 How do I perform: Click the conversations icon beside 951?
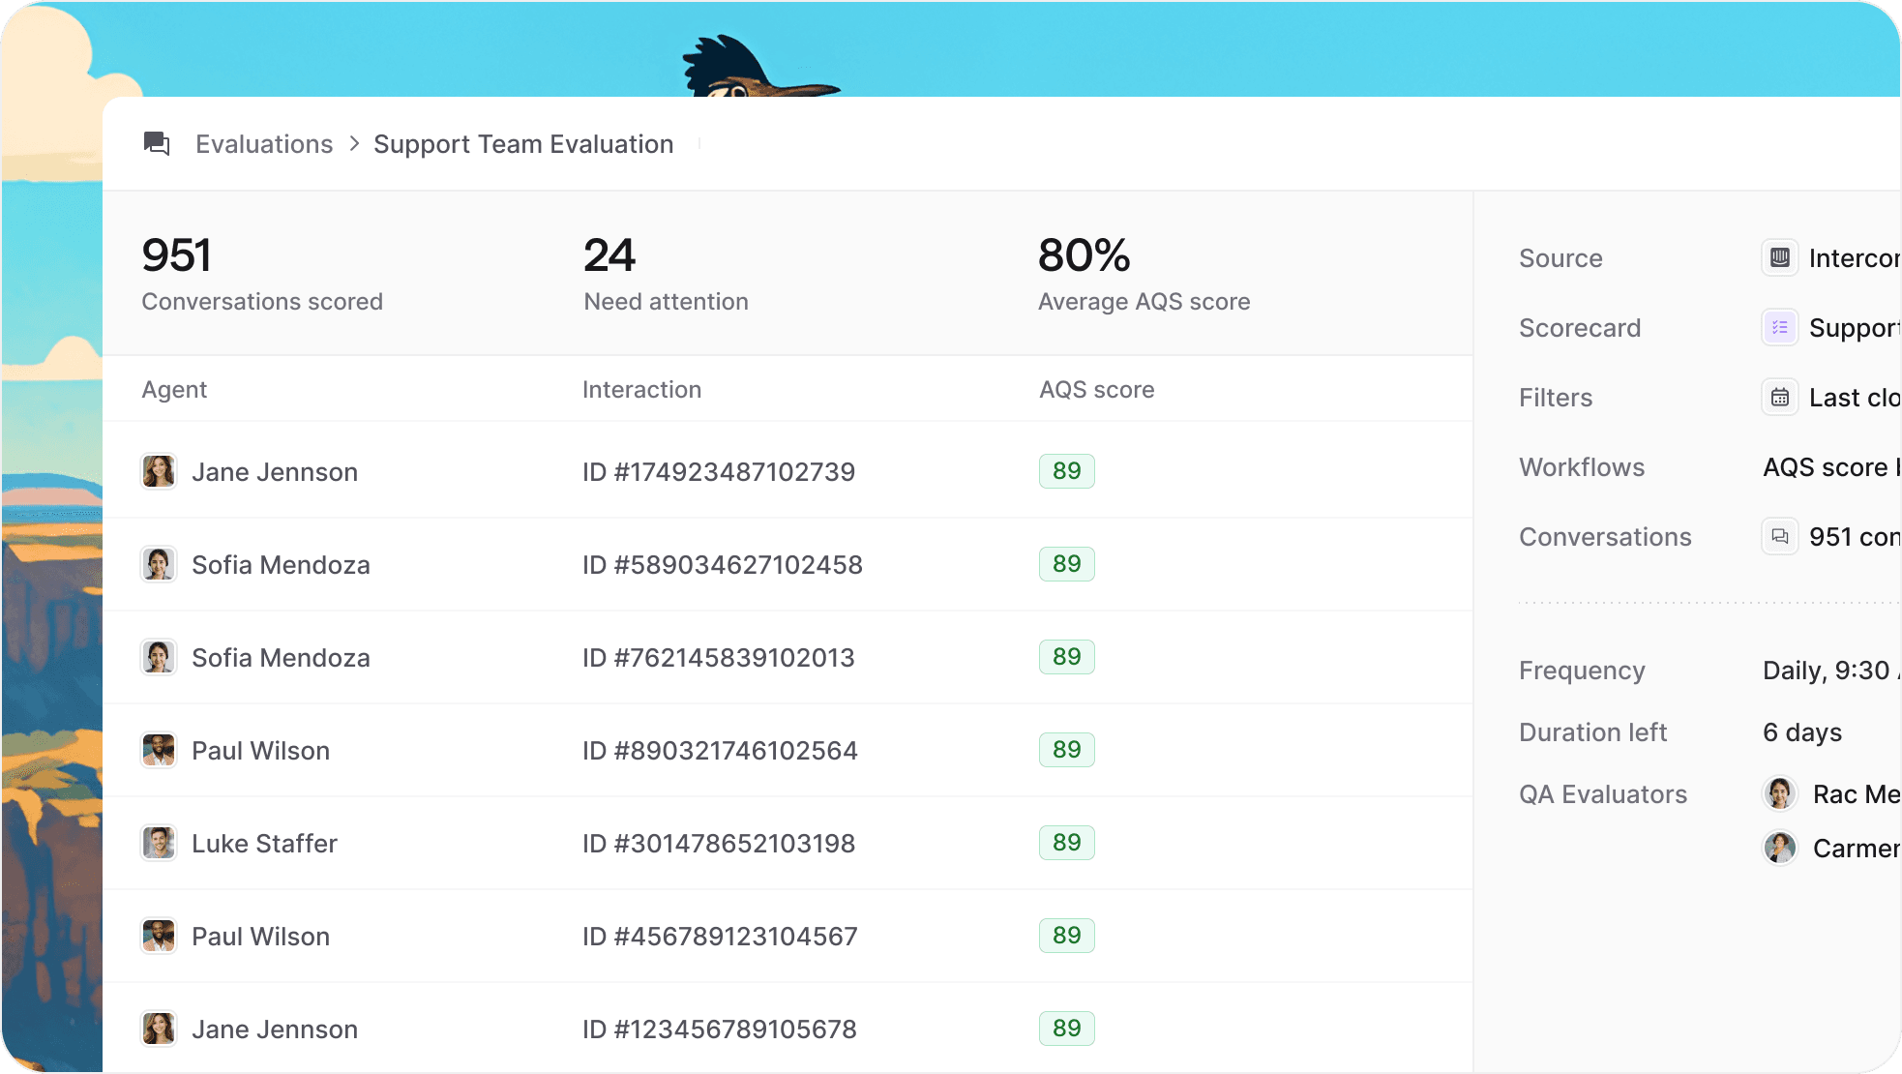(1779, 536)
